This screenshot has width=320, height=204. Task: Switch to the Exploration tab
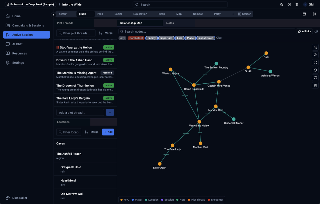tap(140, 14)
